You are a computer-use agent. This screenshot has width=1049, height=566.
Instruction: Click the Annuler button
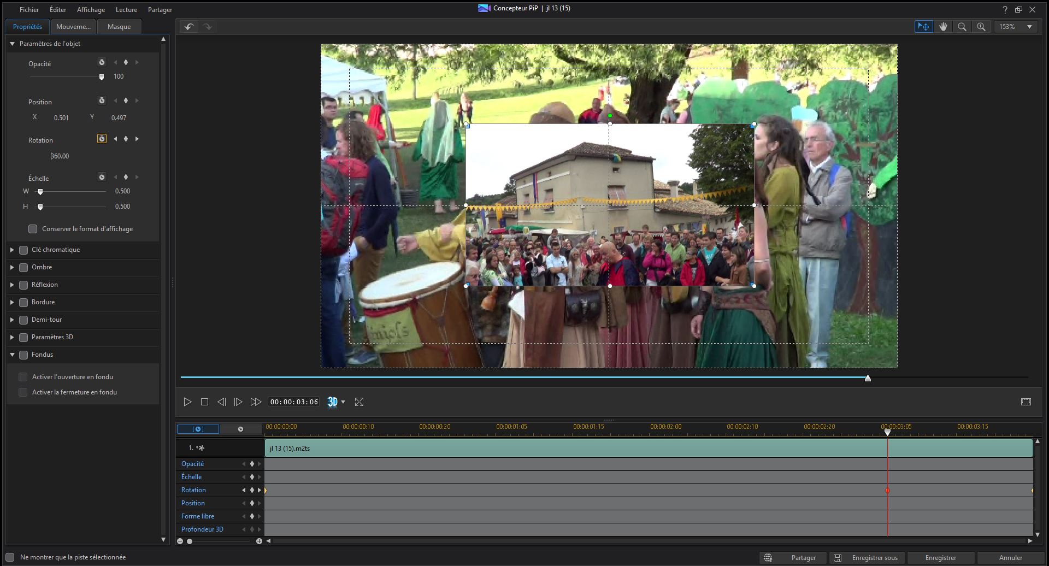pos(1010,558)
